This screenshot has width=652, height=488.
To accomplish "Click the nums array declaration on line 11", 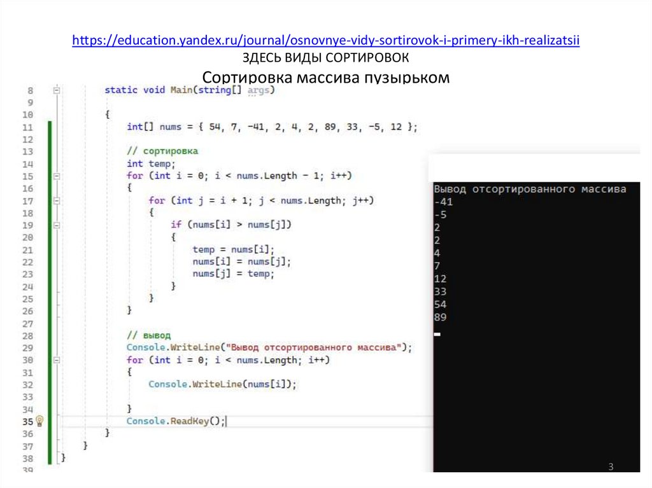I will 272,127.
